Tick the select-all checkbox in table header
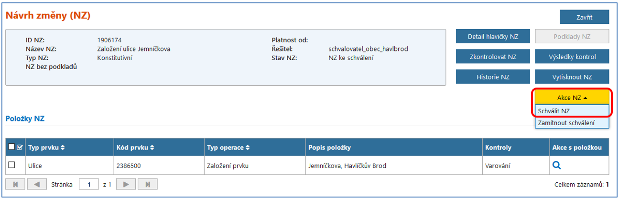This screenshot has width=619, height=198. [12, 148]
